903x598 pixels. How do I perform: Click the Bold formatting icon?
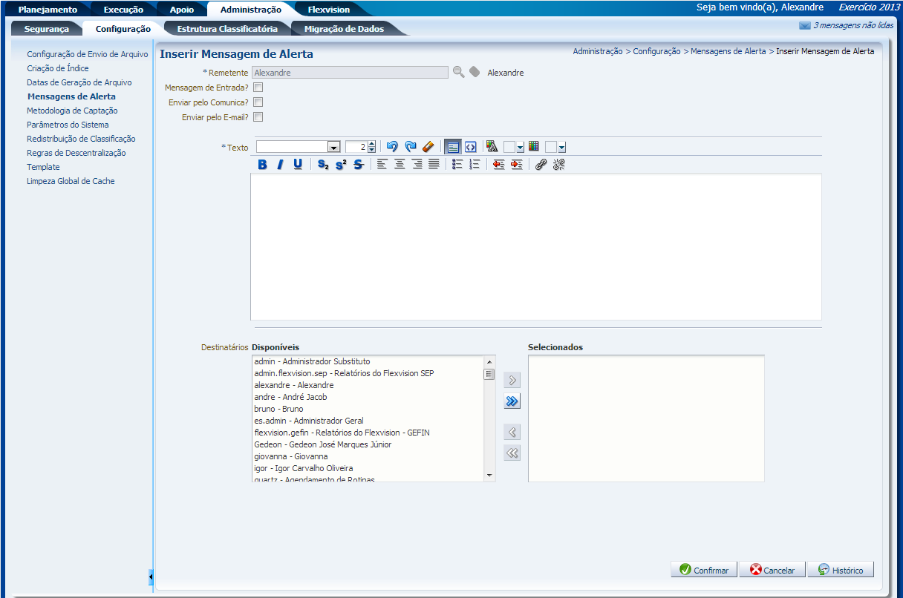262,165
